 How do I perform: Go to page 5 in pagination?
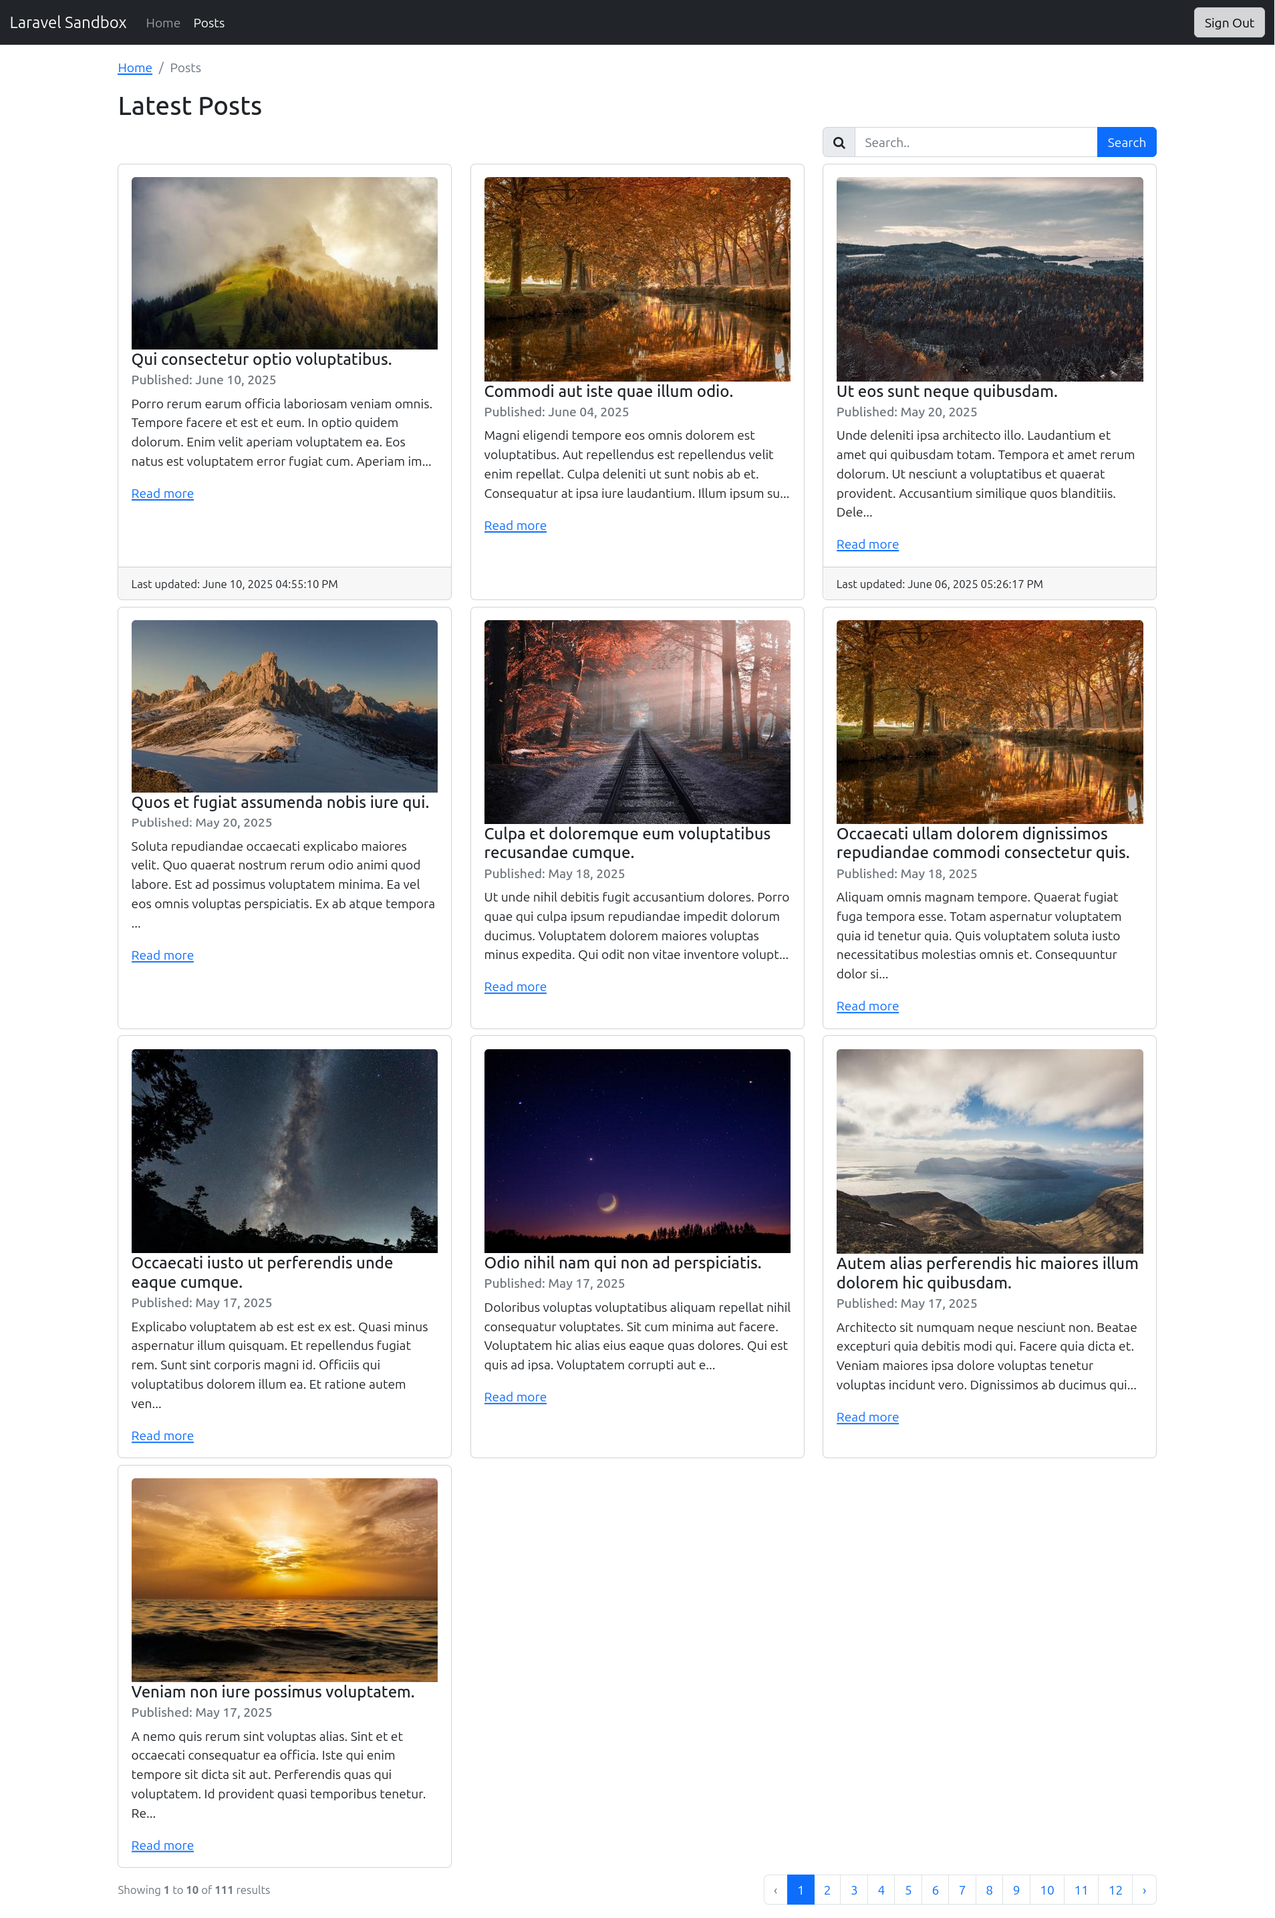point(908,1889)
